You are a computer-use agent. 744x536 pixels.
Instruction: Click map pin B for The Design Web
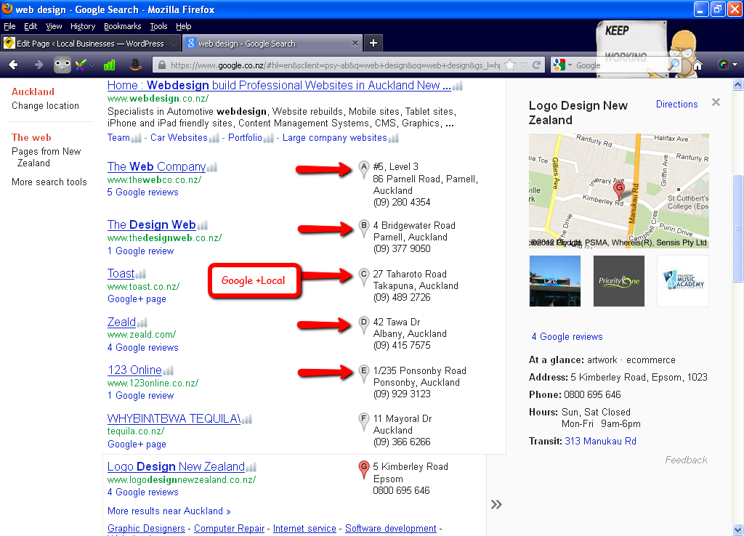[364, 228]
